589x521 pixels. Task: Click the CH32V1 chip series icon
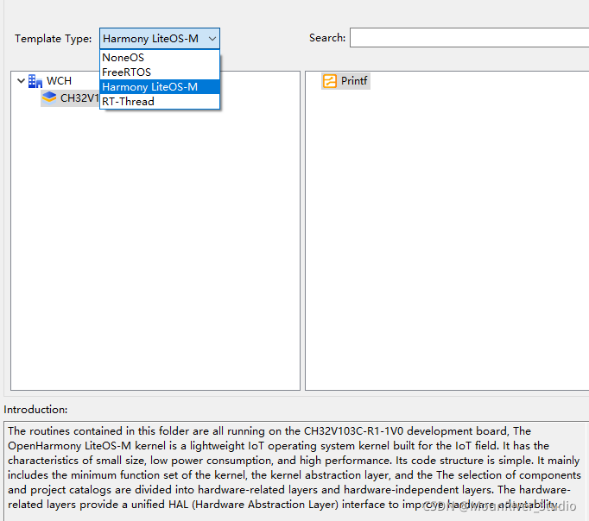[x=49, y=97]
